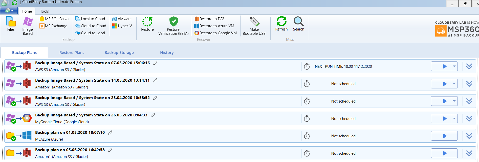The height and width of the screenshot is (162, 479).
Task: Edit name of 26.05.2020 0:04:33 plan
Action: [x=153, y=115]
